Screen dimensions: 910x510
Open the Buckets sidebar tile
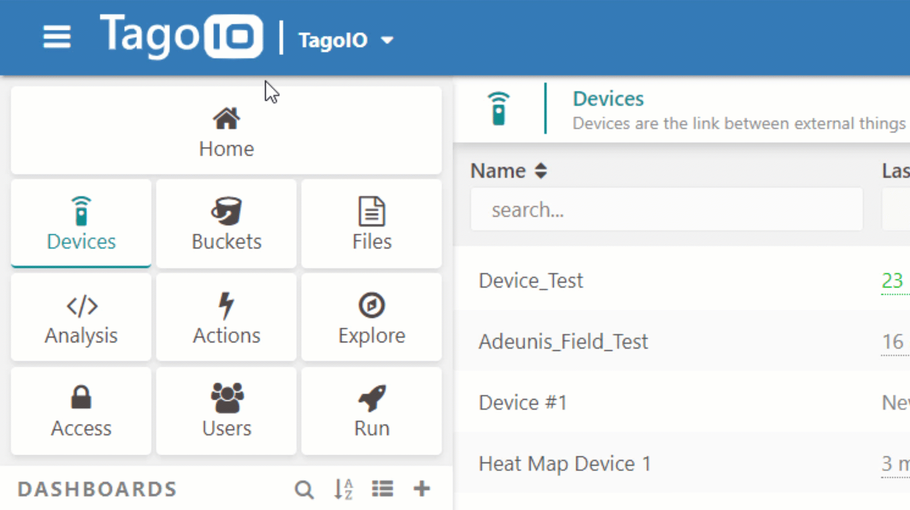pyautogui.click(x=227, y=223)
